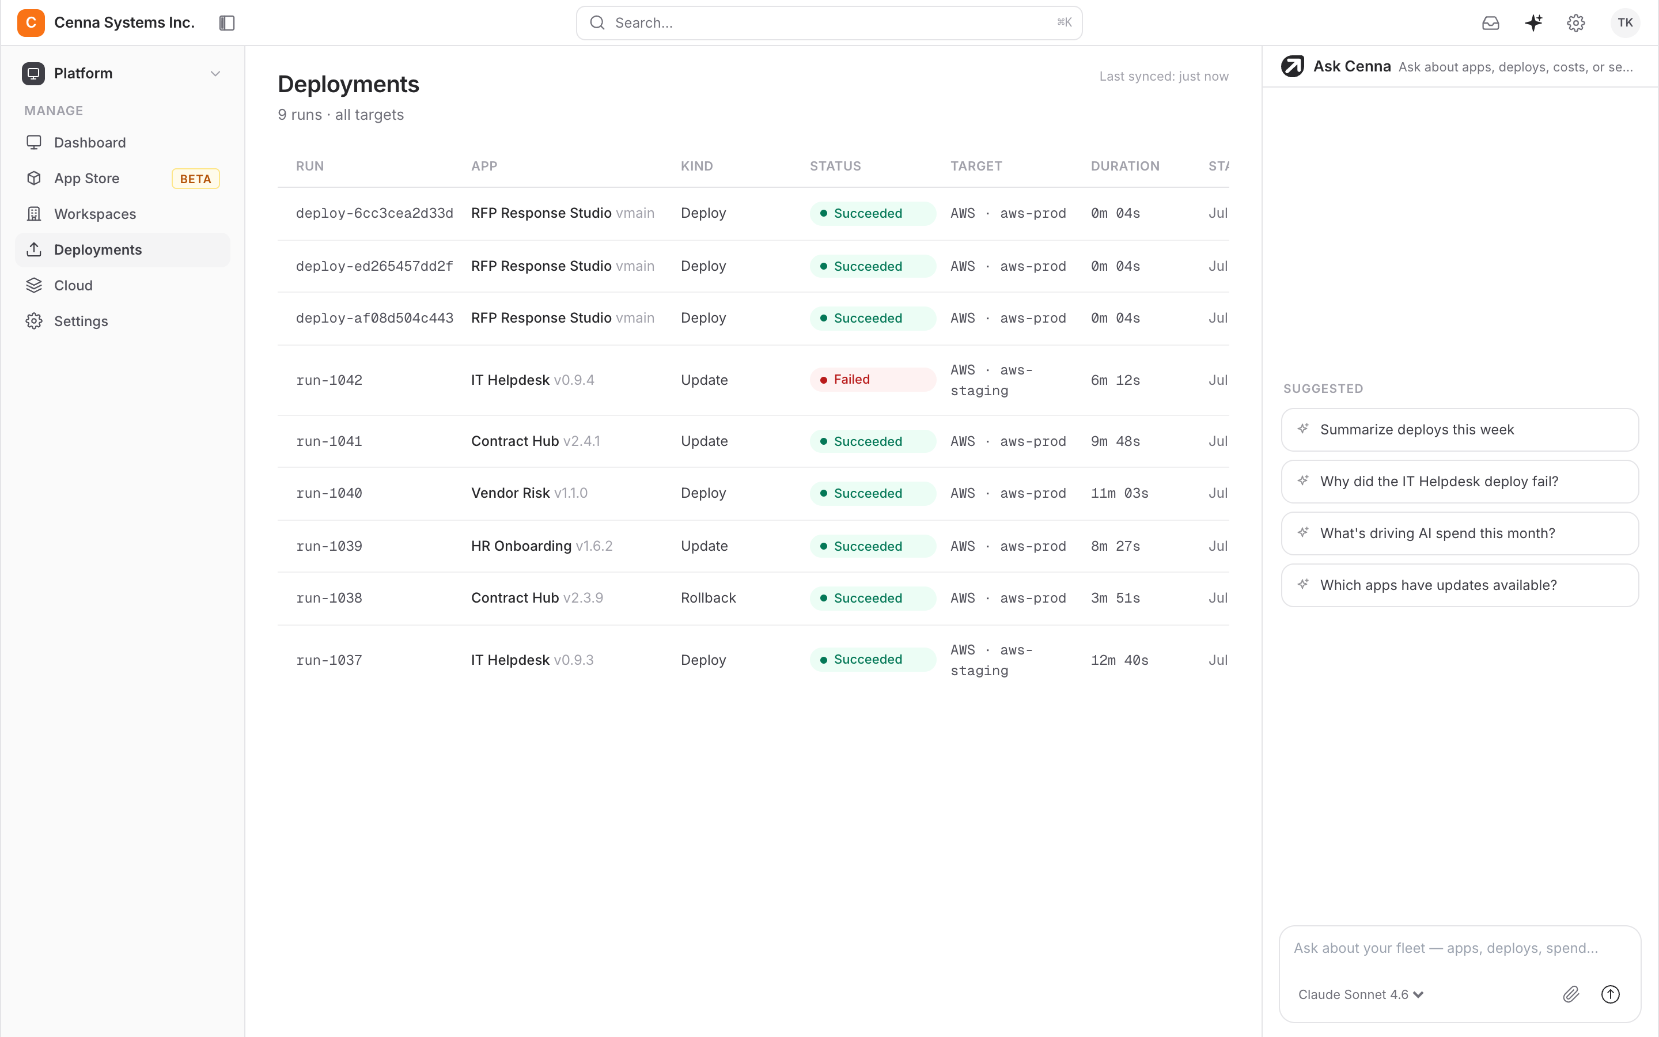1659x1037 pixels.
Task: Open the Claude Sonnet 4.6 model dropdown
Action: click(1361, 994)
